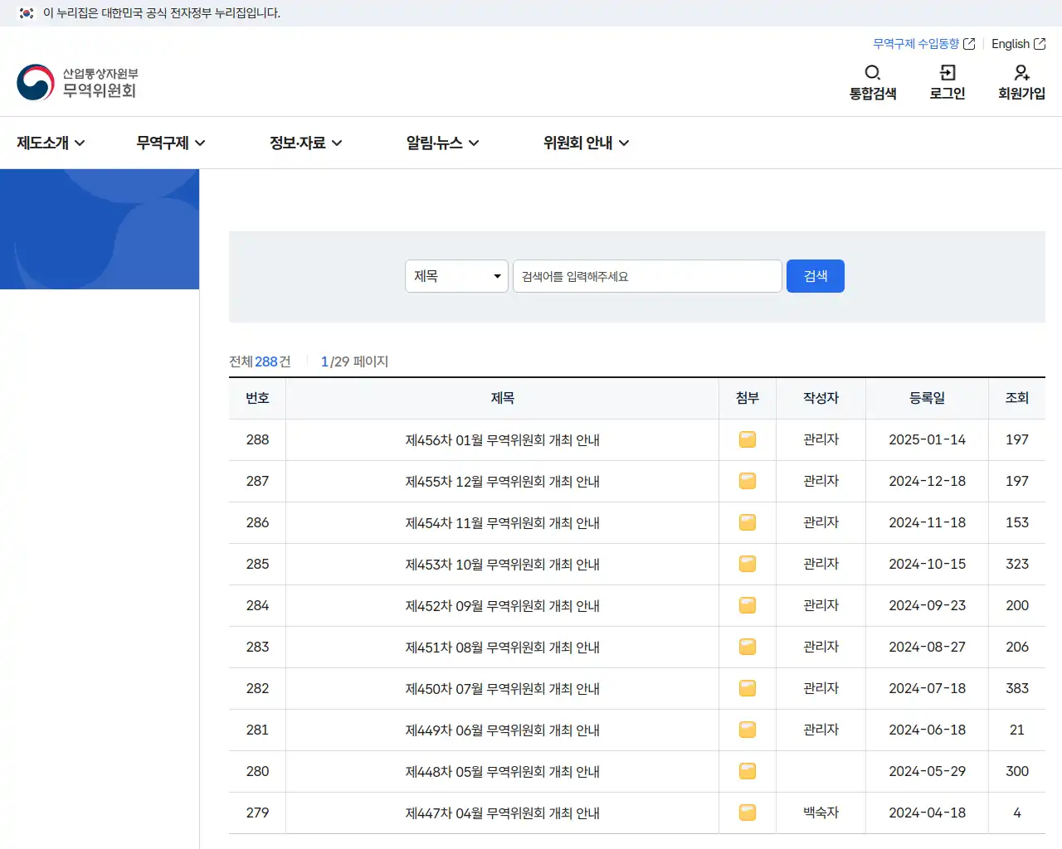1062x849 pixels.
Task: Select the date 2024-12-18
Action: 928,481
